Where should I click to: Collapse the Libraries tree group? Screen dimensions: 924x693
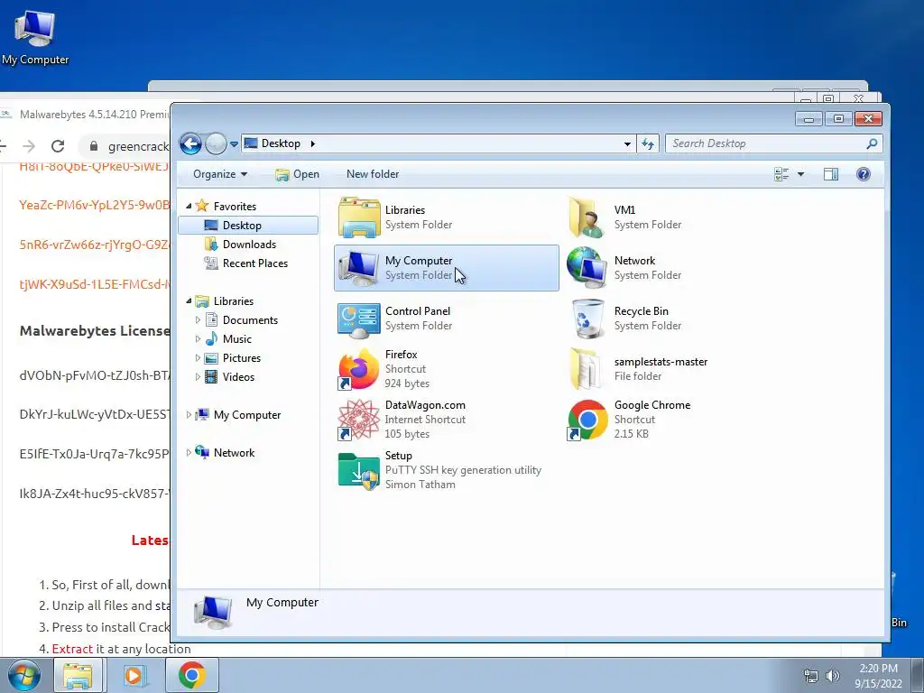[189, 301]
